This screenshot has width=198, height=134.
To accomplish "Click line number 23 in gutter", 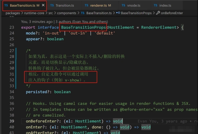I will click(12, 28).
